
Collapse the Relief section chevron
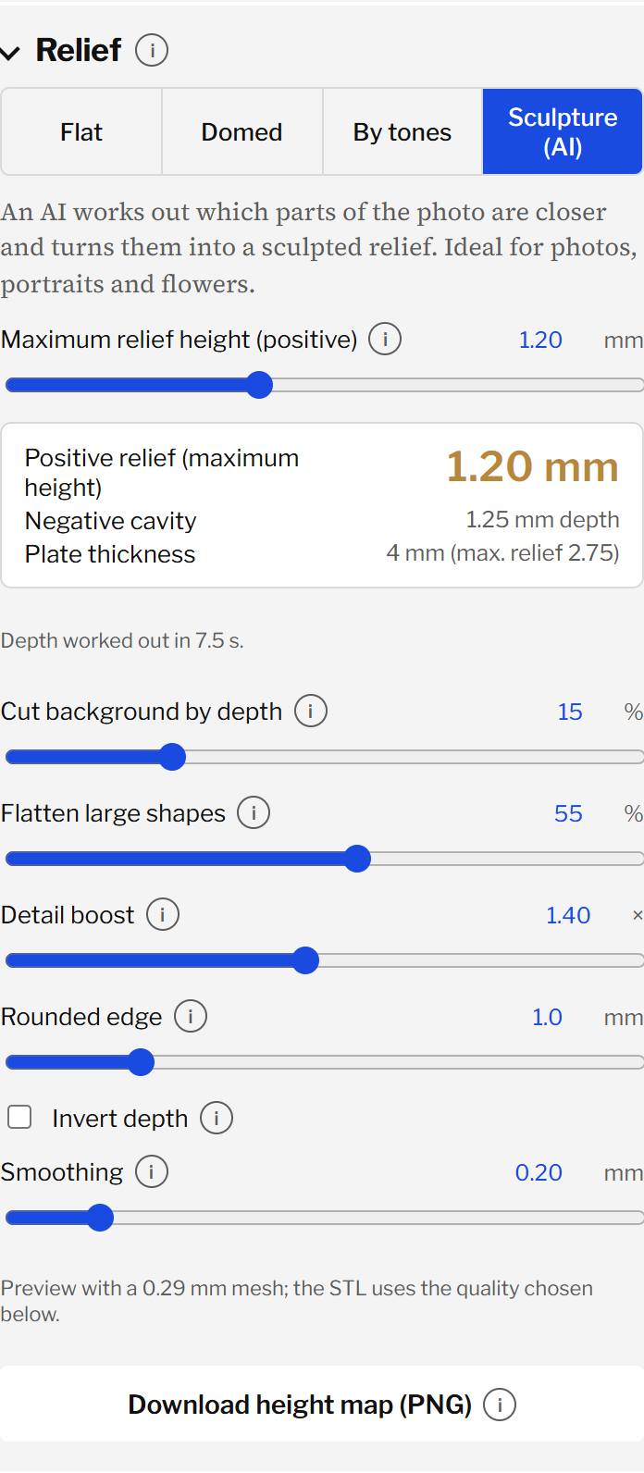10,52
